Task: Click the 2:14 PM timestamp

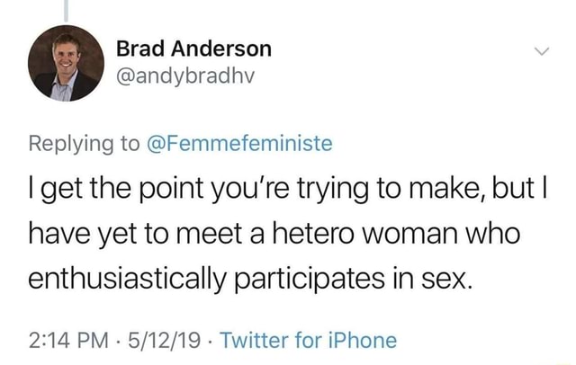Action: (x=68, y=341)
